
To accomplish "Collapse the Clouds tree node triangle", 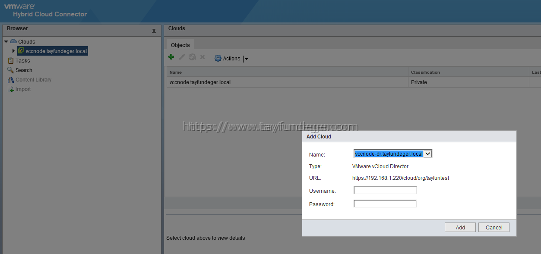I will (6, 41).
